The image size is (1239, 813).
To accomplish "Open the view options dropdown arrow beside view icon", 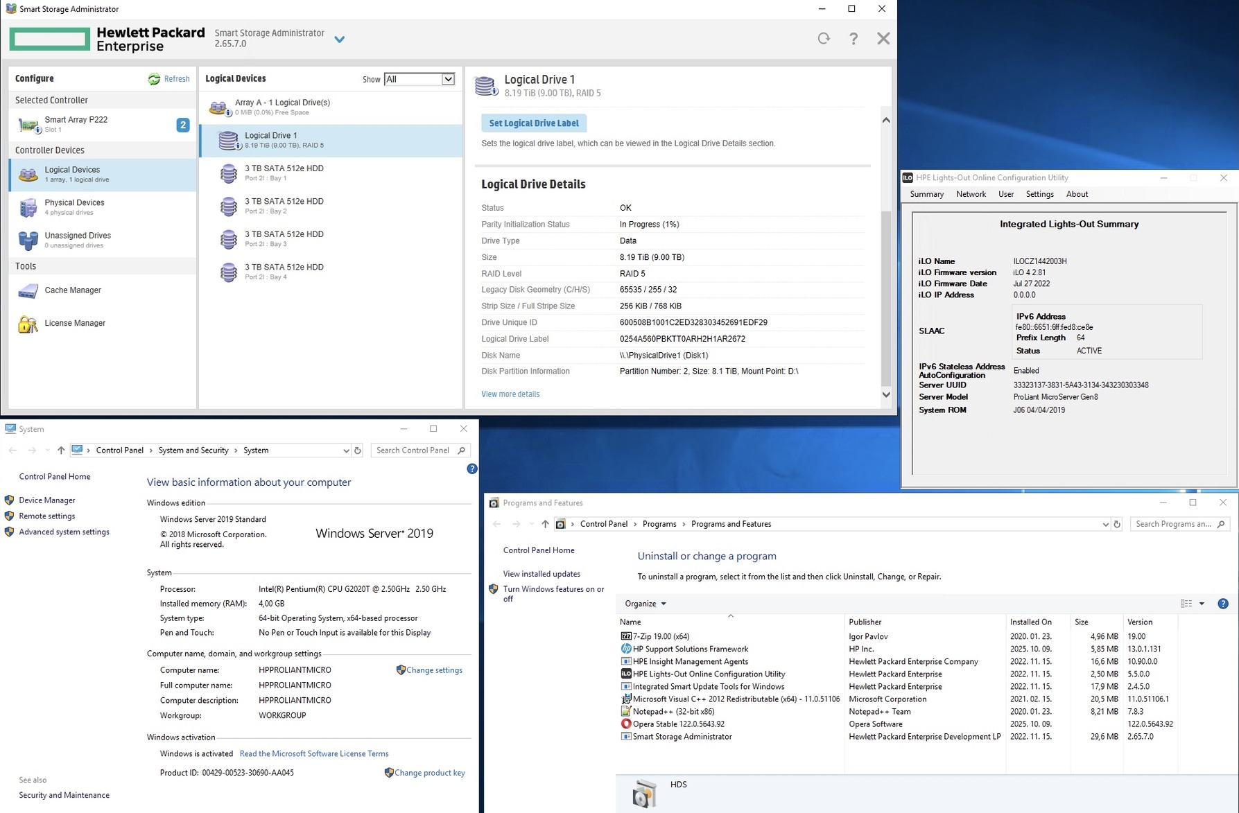I will pos(1202,604).
